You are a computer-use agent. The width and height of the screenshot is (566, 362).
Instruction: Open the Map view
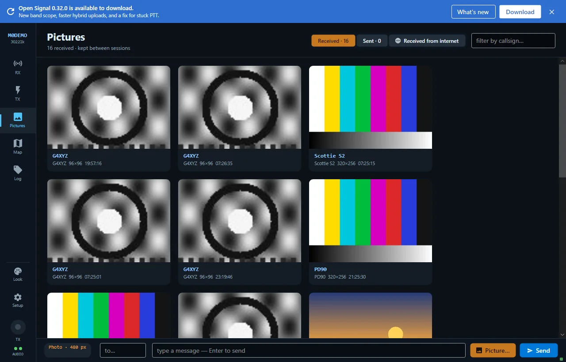pos(18,147)
